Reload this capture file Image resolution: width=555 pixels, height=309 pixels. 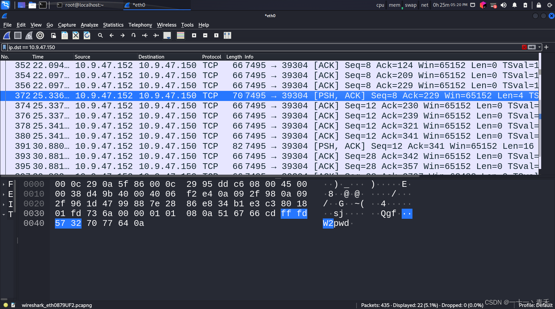coord(87,35)
